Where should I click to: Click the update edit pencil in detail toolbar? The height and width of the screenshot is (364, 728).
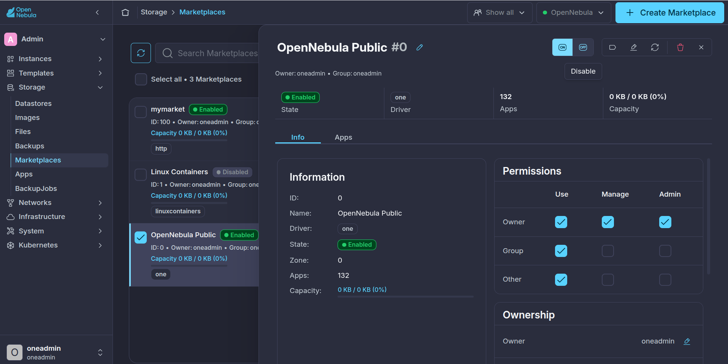point(633,47)
